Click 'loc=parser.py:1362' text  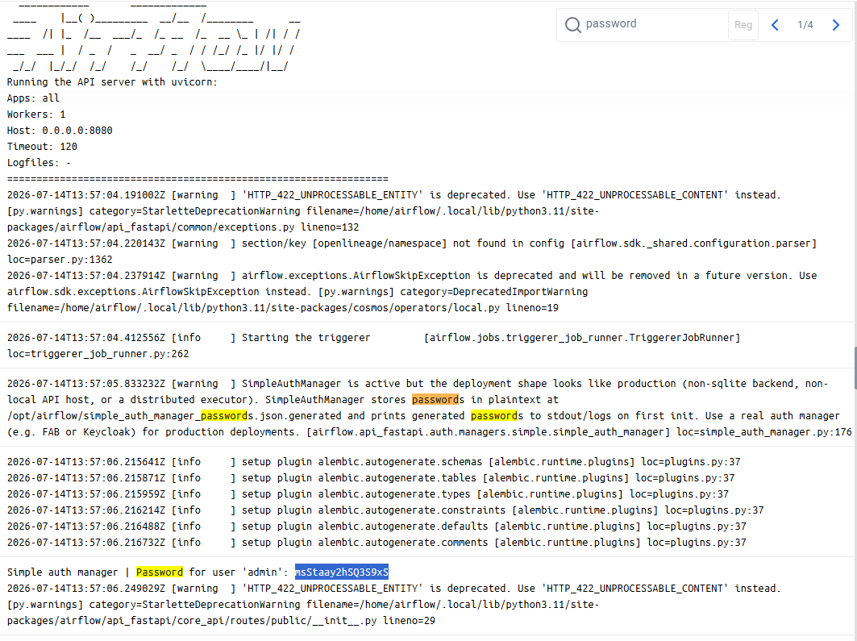(60, 260)
